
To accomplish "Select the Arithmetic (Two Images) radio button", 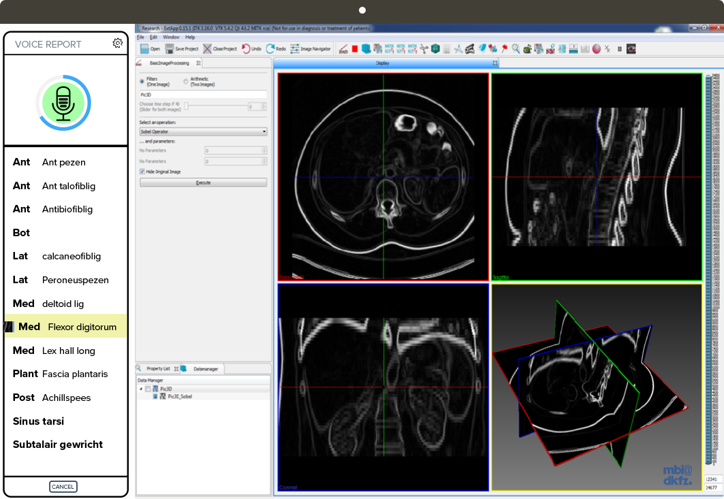I will click(x=185, y=81).
